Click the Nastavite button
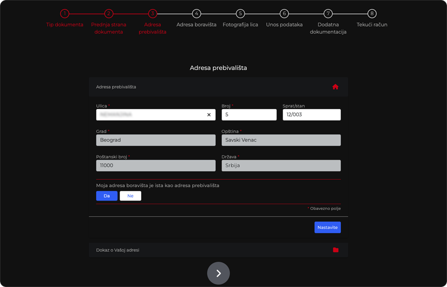Viewport: 447px width, 287px height. pyautogui.click(x=327, y=227)
